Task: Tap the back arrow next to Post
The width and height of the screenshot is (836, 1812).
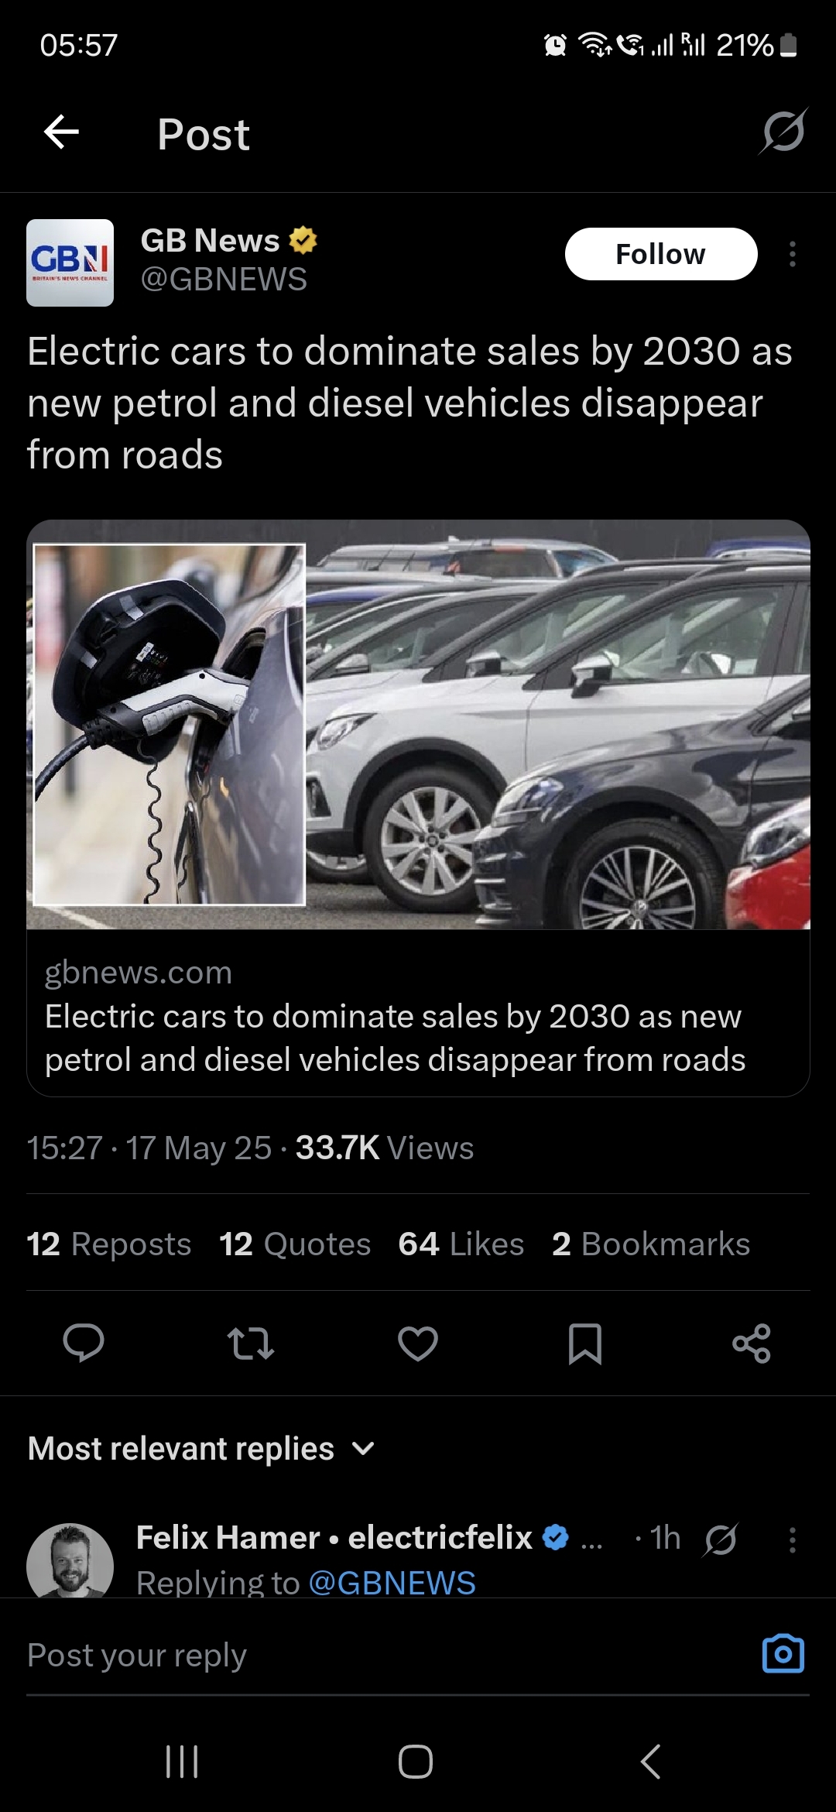Action: click(61, 132)
